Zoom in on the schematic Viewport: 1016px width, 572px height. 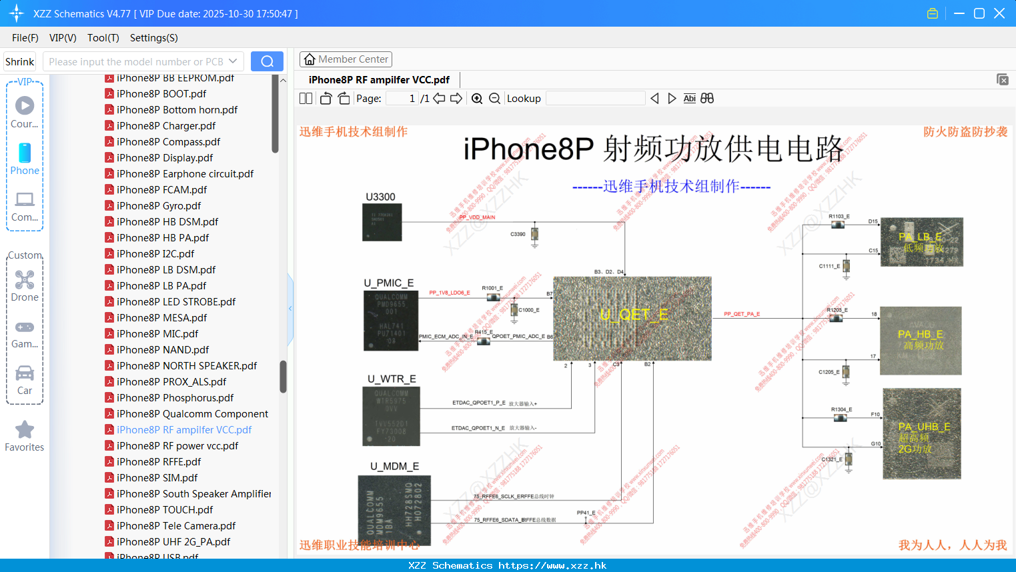477,99
